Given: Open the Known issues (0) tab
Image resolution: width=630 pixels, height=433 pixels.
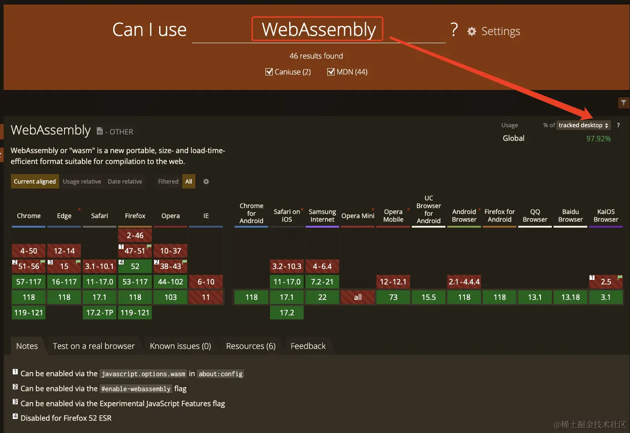Looking at the screenshot, I should click(180, 346).
